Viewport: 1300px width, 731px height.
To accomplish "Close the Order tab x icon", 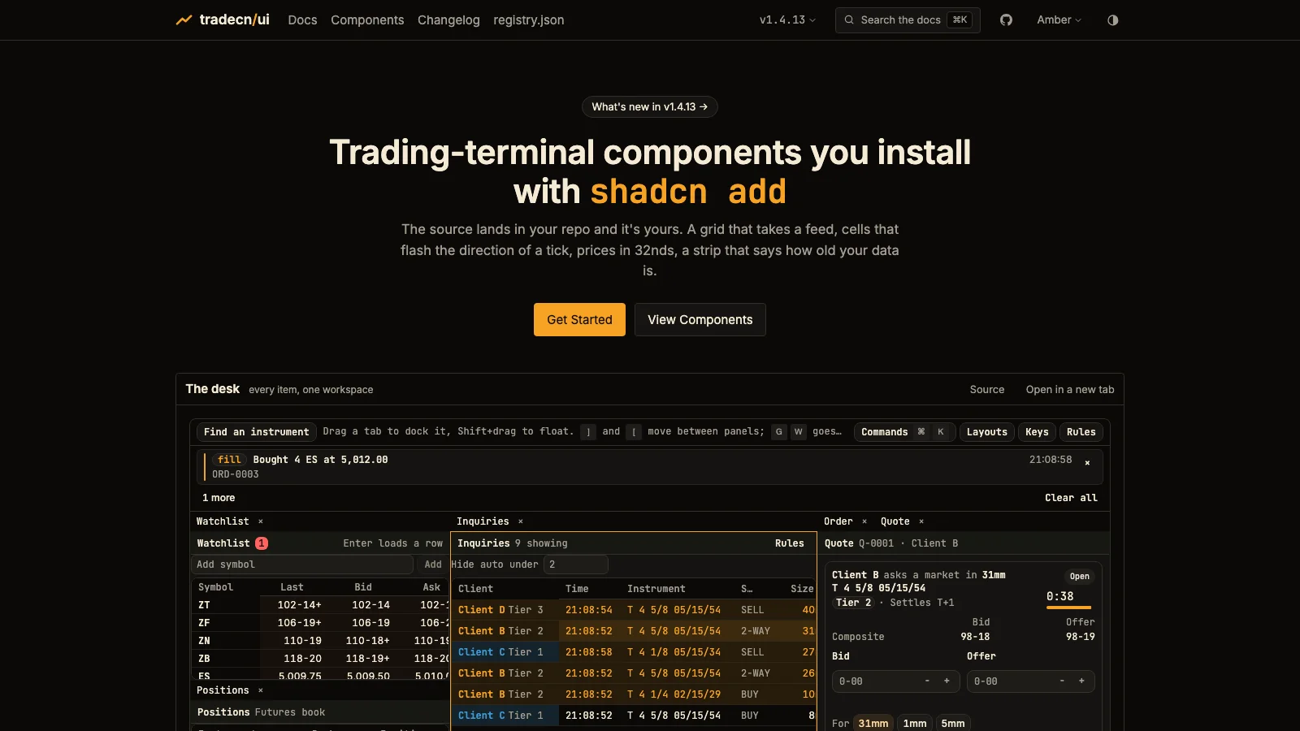I will click(x=864, y=521).
